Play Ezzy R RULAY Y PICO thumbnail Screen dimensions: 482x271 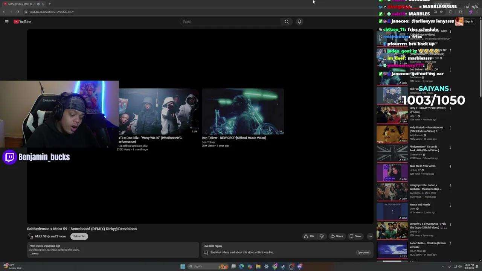392,115
